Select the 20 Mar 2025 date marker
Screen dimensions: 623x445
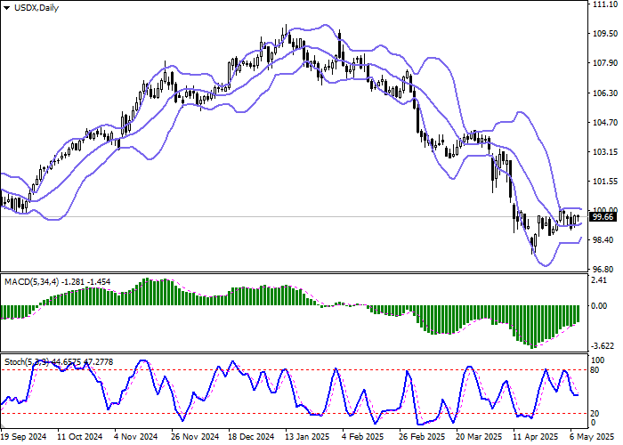tap(479, 438)
